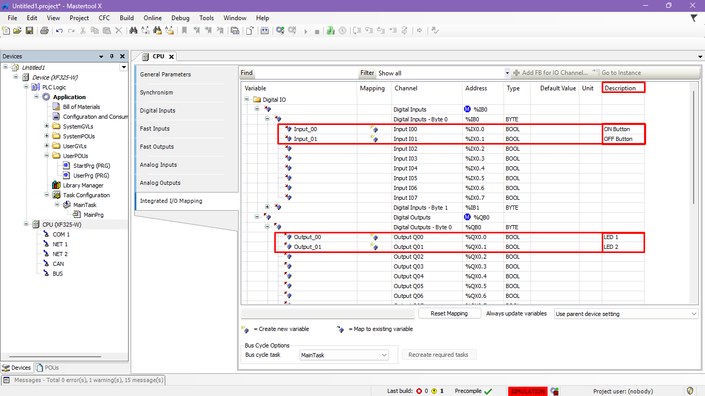Click the Undo arrow in the toolbar
The width and height of the screenshot is (705, 396).
pos(59,30)
